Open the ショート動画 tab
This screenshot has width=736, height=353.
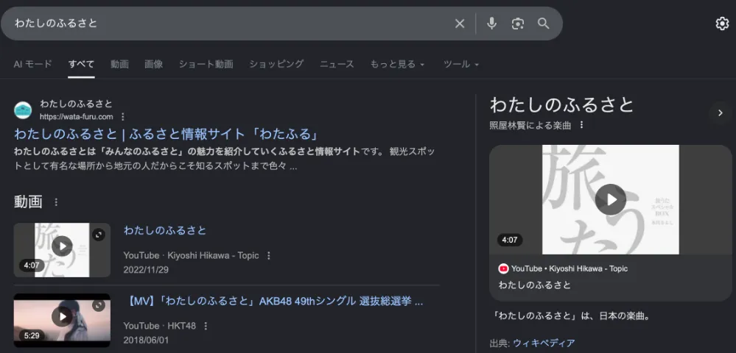click(206, 64)
